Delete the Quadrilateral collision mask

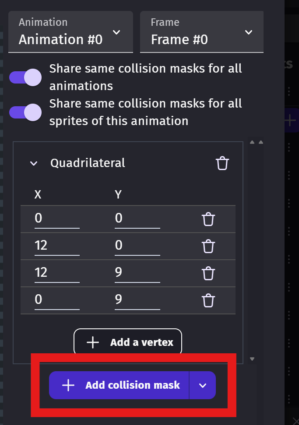[x=222, y=164]
